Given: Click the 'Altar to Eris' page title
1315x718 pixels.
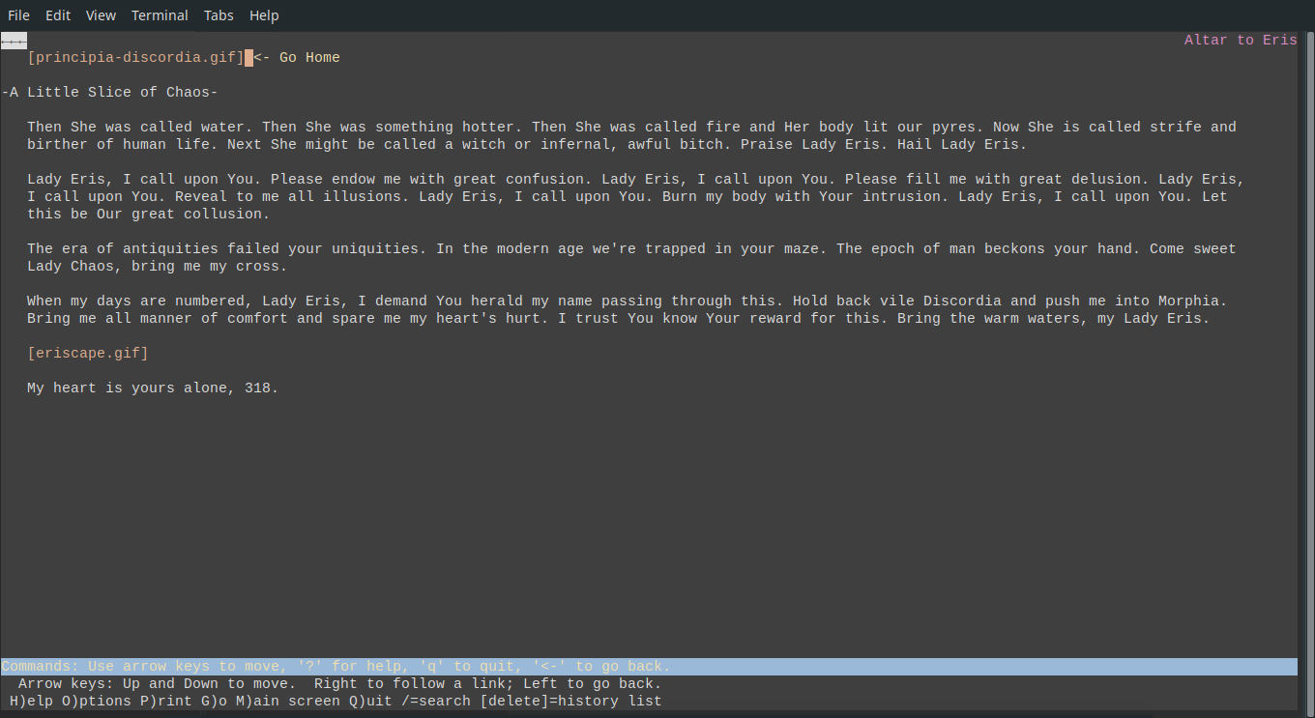Looking at the screenshot, I should tap(1241, 41).
